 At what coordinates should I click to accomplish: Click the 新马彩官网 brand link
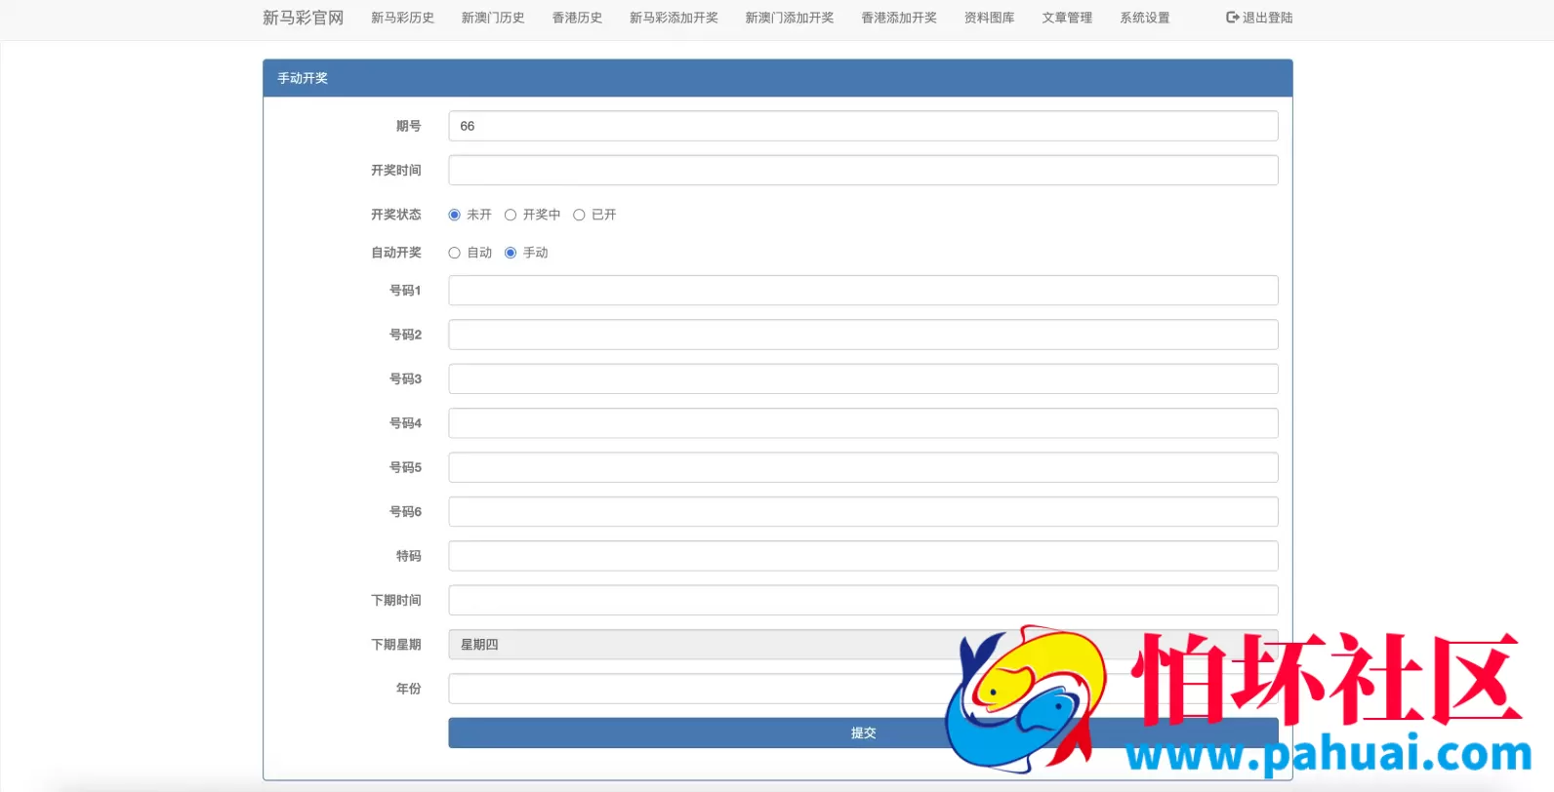point(303,18)
